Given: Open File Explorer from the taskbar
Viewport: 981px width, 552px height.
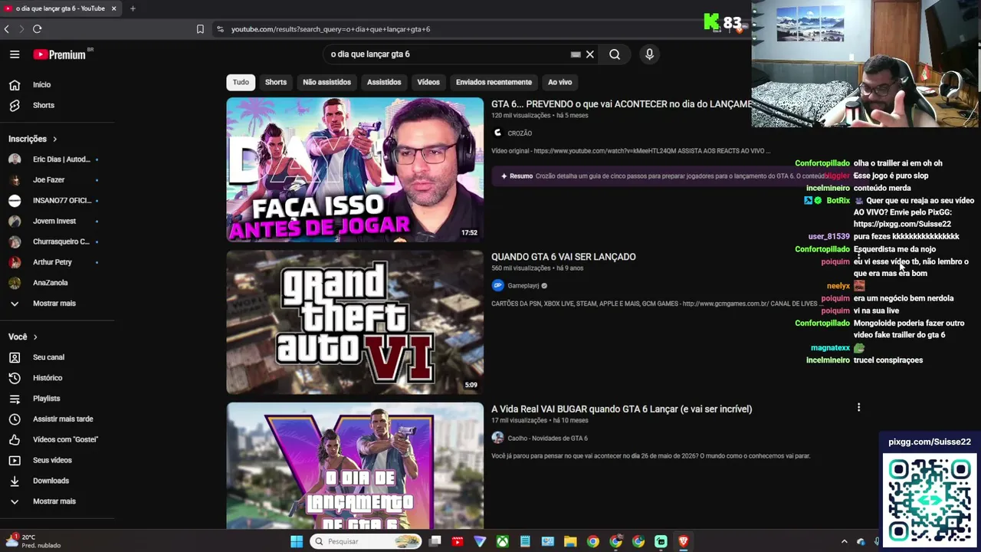Looking at the screenshot, I should tap(570, 541).
